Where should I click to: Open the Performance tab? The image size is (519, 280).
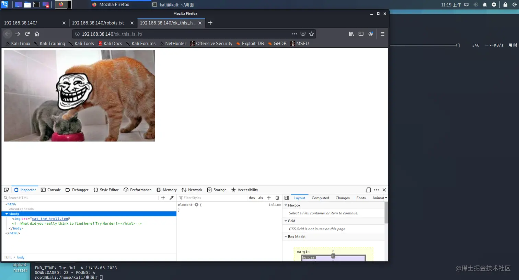pyautogui.click(x=137, y=190)
